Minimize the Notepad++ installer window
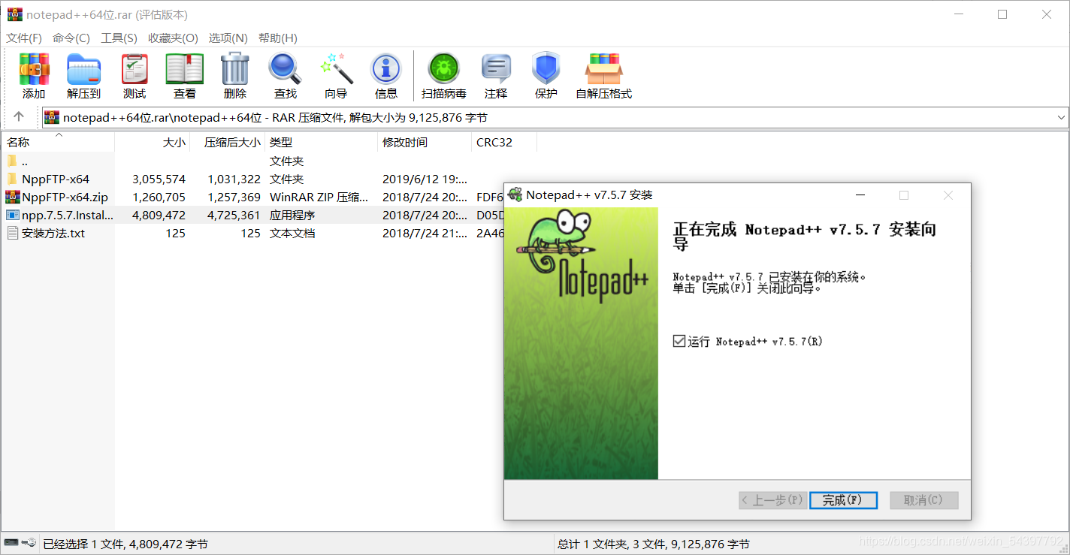Viewport: 1070px width, 555px height. click(860, 195)
